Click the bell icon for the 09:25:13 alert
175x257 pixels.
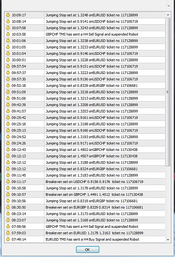pyautogui.click(x=8, y=130)
